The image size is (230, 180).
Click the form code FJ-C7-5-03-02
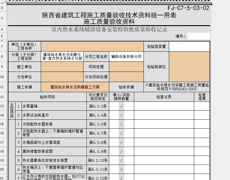click(x=188, y=8)
